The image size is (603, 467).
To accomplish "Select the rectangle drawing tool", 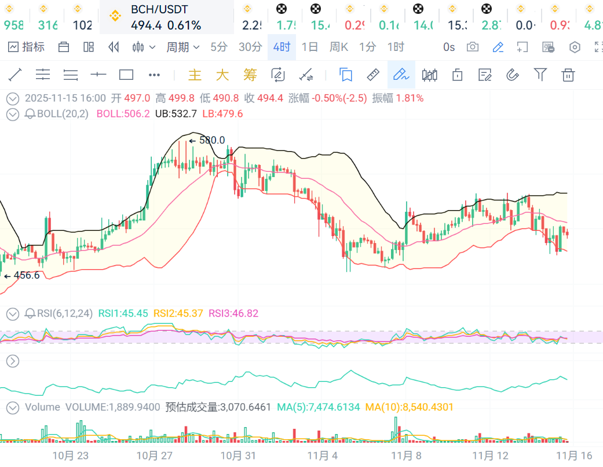I will point(126,75).
